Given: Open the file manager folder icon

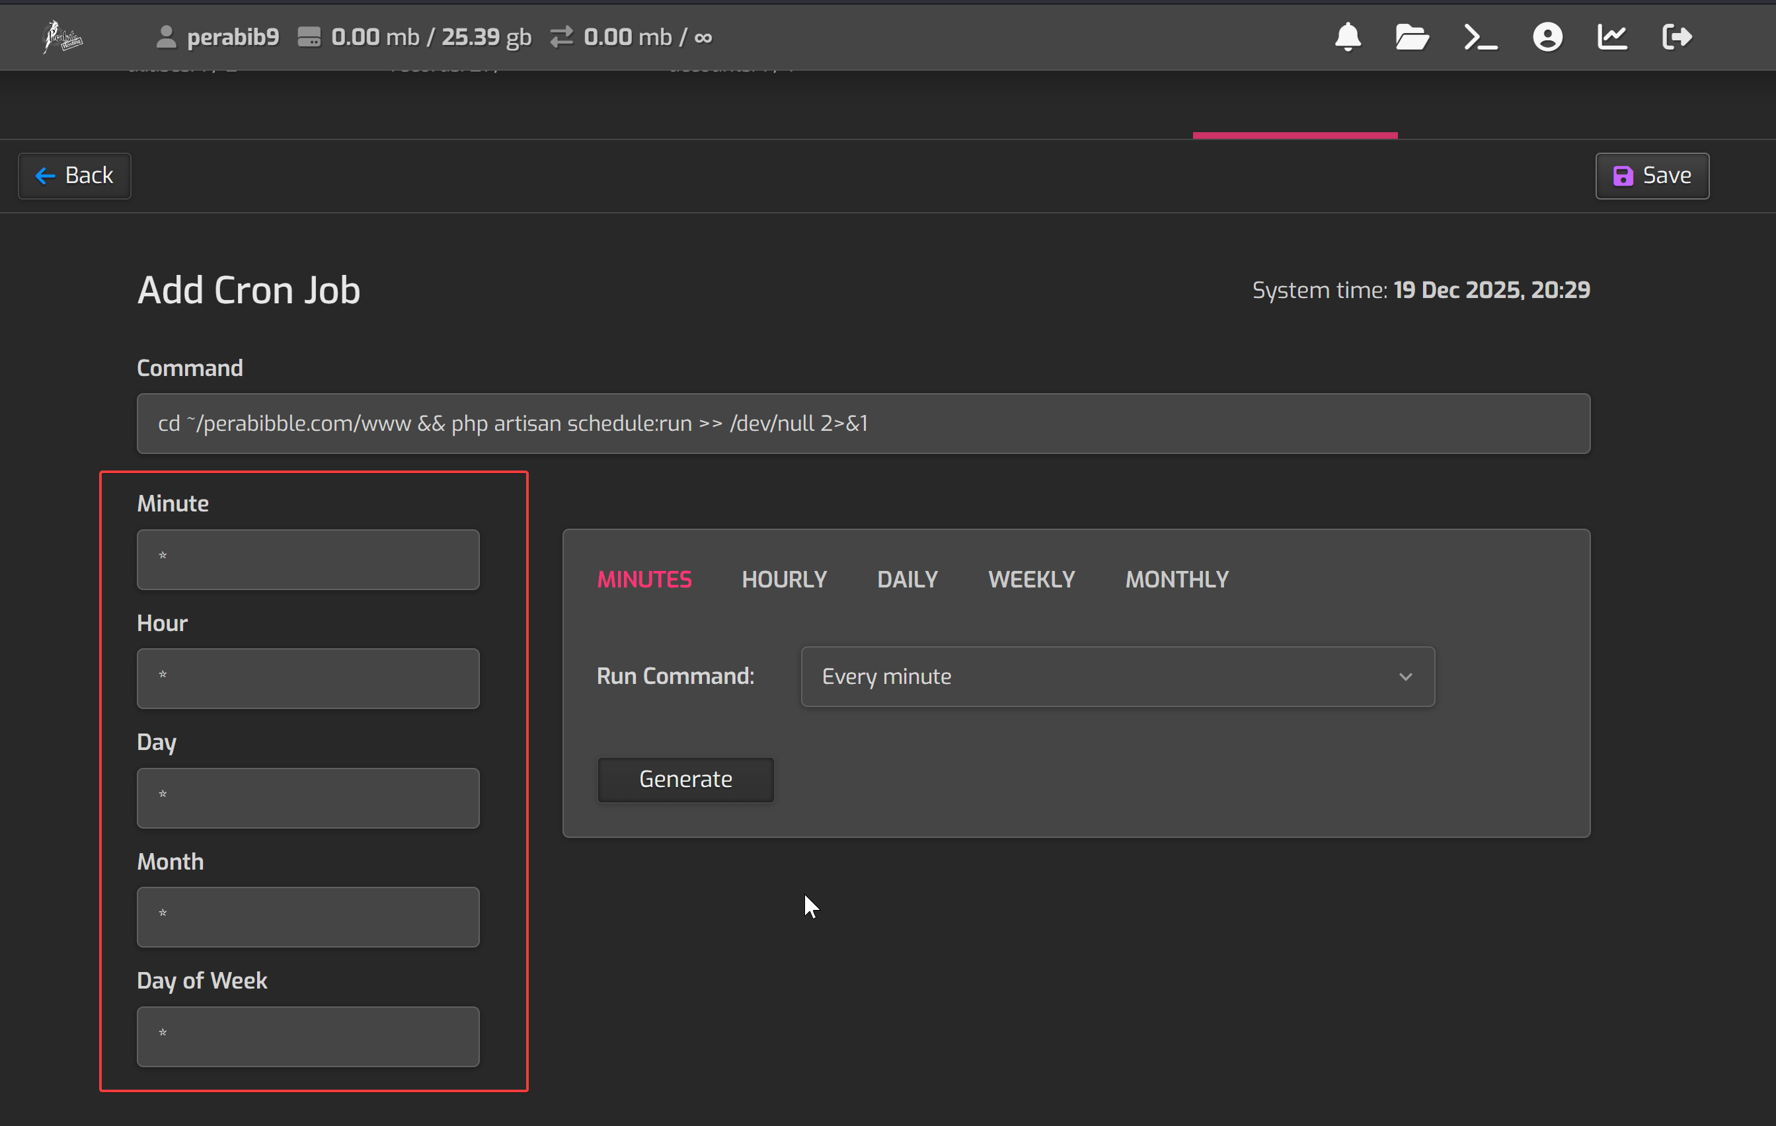Looking at the screenshot, I should (1412, 36).
